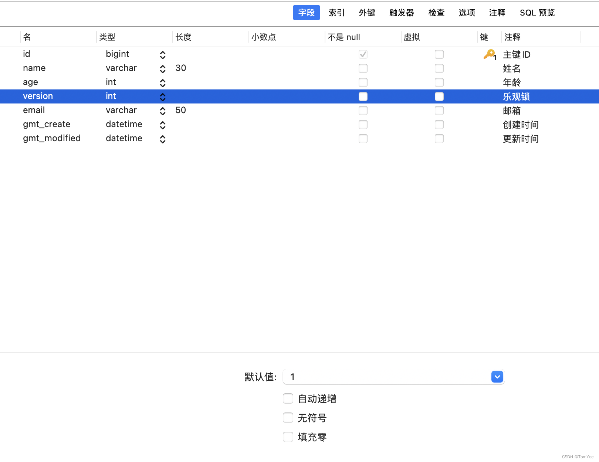
Task: Toggle 不是 null checkbox for id row
Action: (x=363, y=54)
